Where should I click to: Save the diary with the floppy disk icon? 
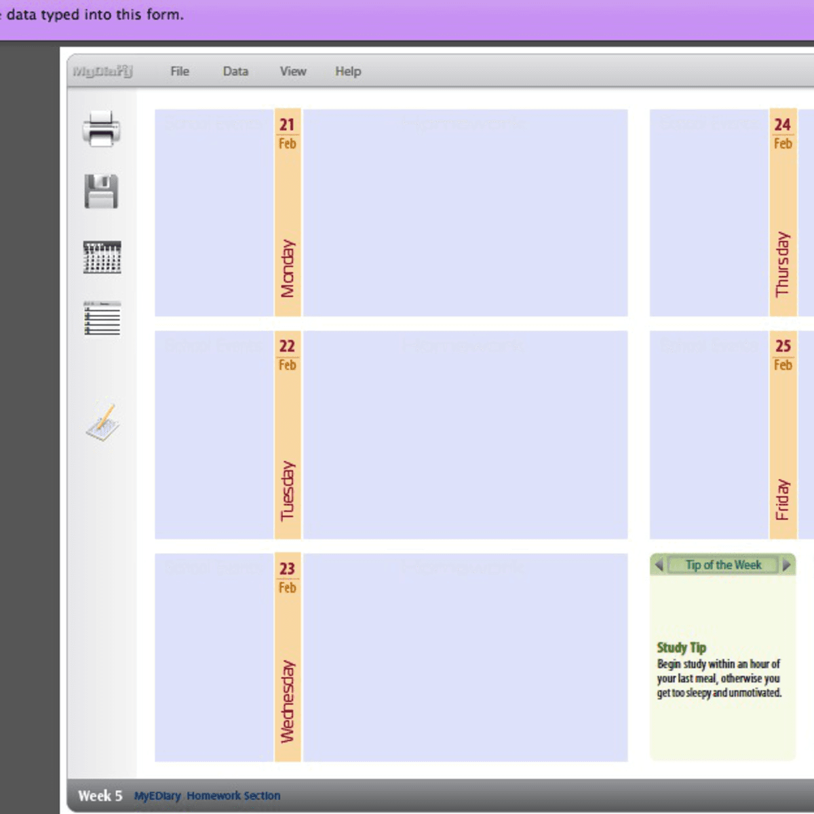pyautogui.click(x=102, y=191)
